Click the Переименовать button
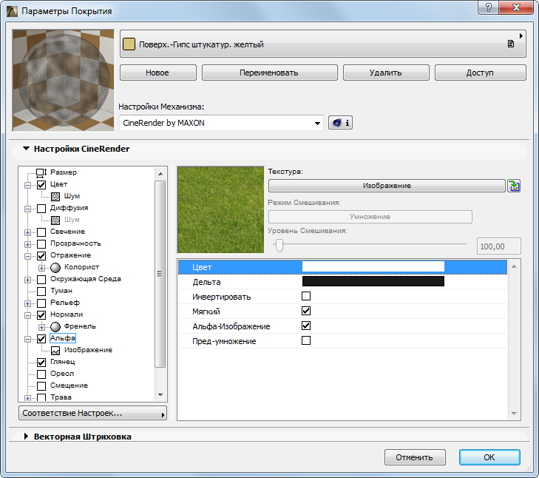The width and height of the screenshot is (539, 478). (x=269, y=73)
